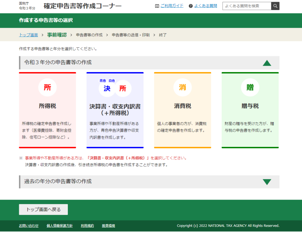Open the 個人情報保護方針 footer link
The image size is (302, 232).
[60, 226]
